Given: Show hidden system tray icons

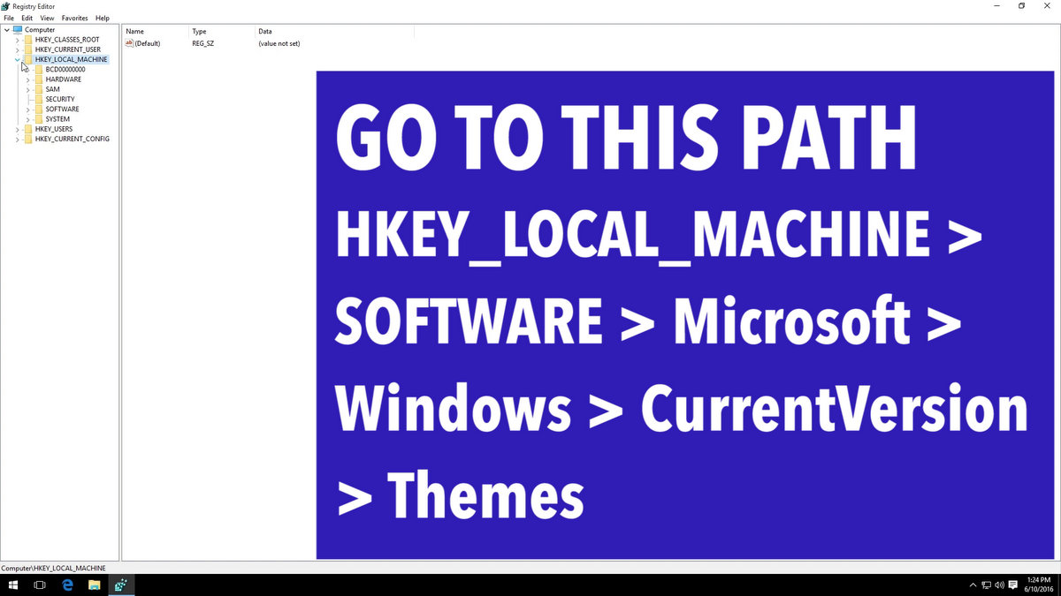Looking at the screenshot, I should tap(973, 585).
